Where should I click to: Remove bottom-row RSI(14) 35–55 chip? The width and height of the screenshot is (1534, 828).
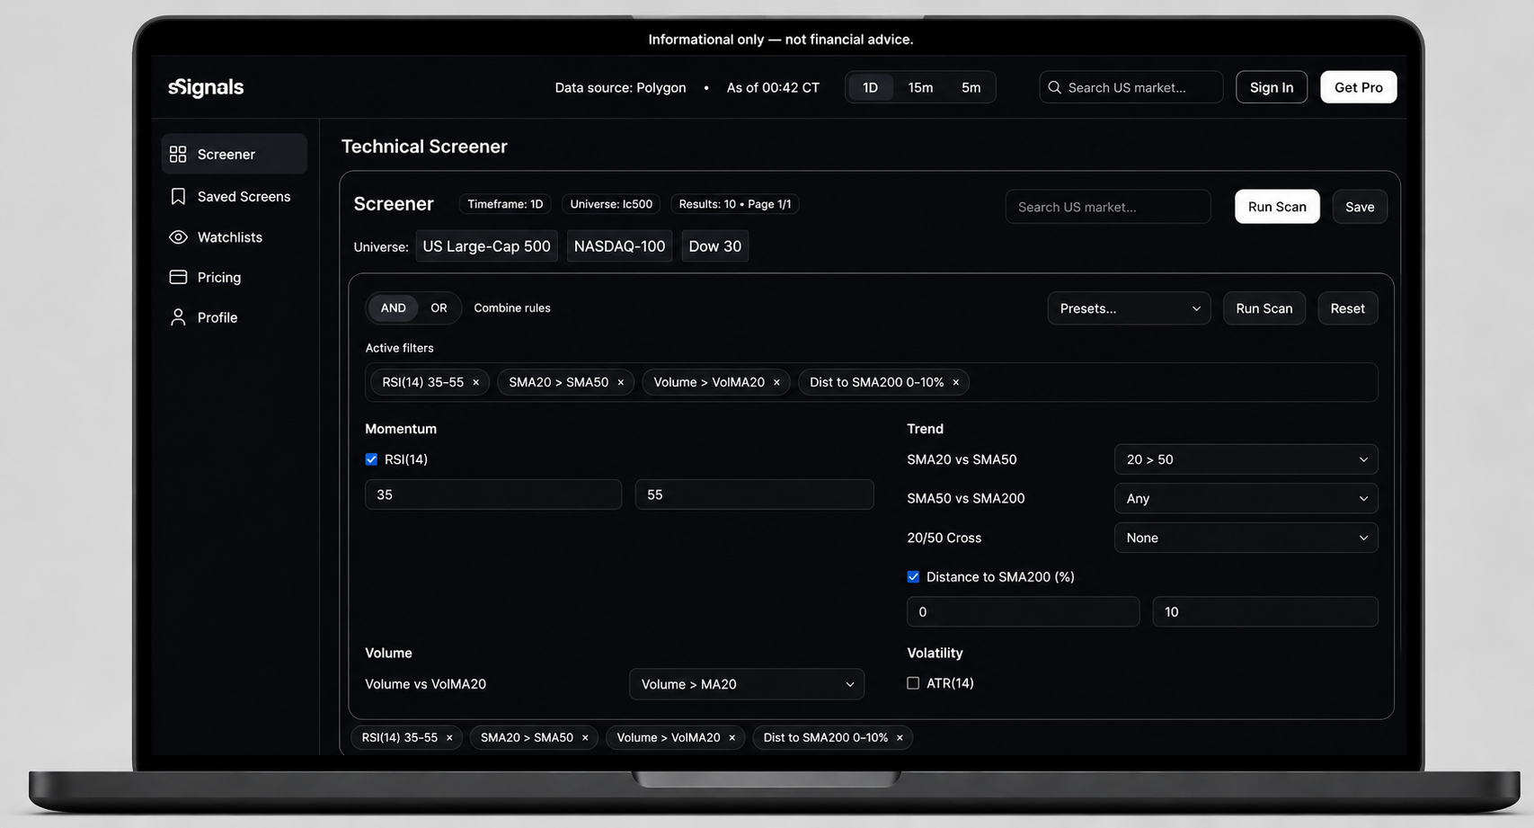(x=449, y=738)
